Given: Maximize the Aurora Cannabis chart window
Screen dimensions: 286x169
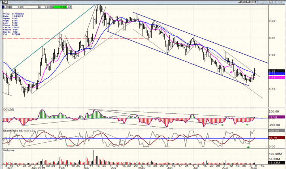Looking at the screenshot, I should 271,2.
